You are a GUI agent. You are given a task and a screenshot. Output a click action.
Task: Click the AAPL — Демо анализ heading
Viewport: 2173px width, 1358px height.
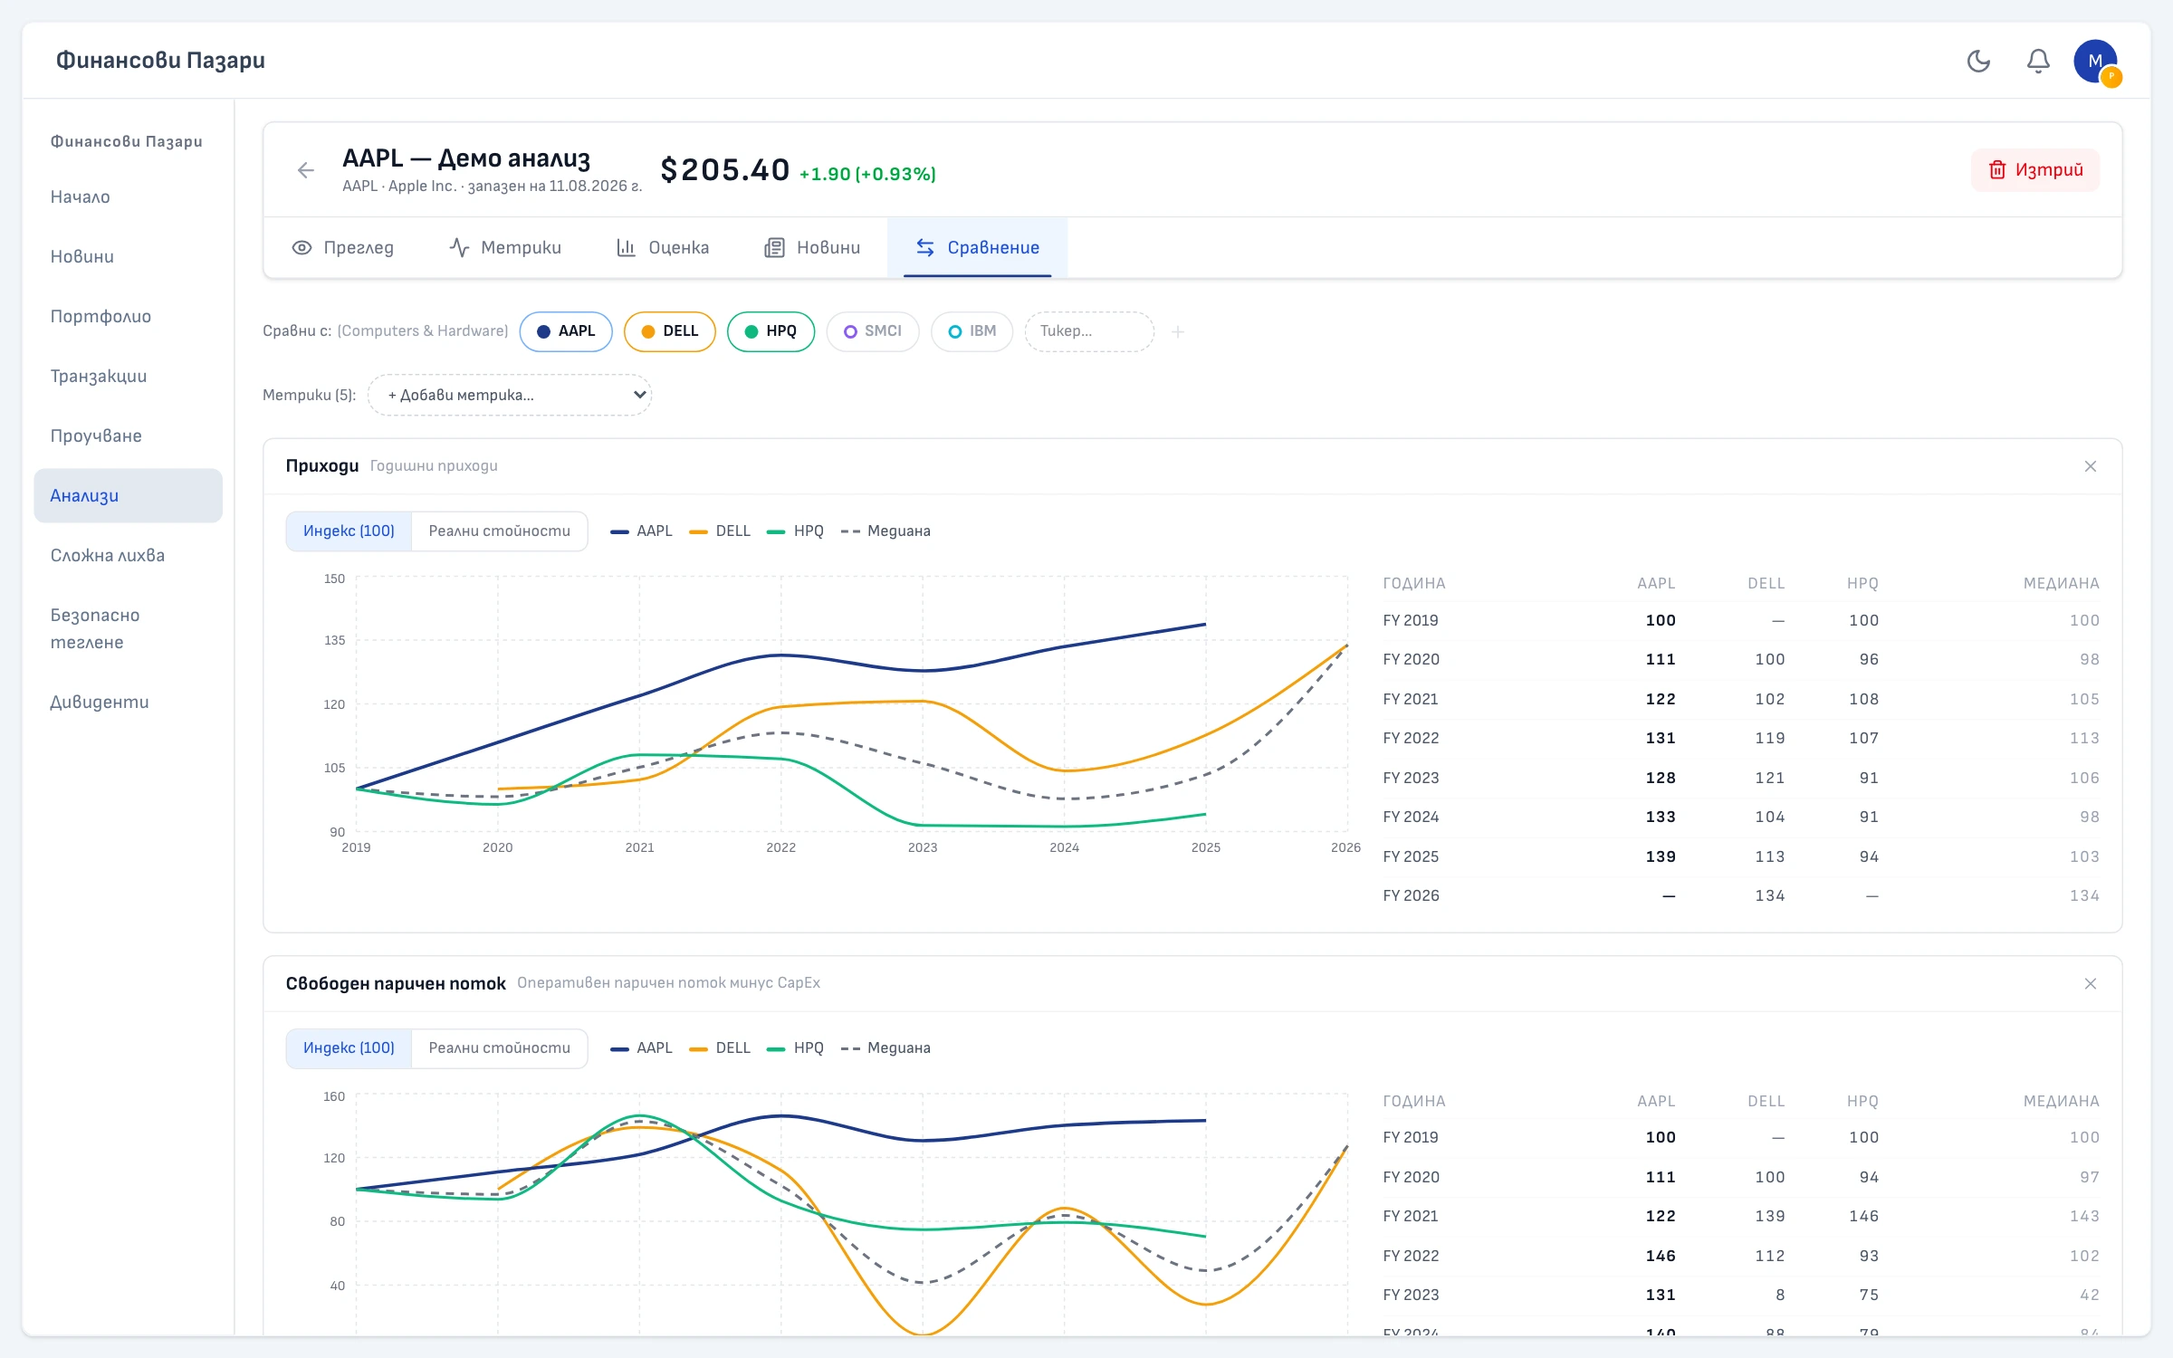tap(466, 158)
